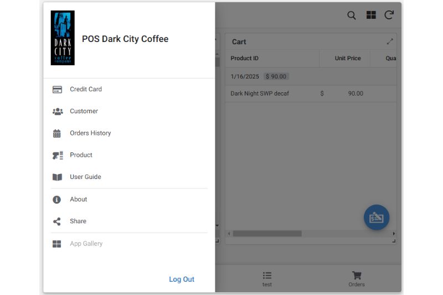The height and width of the screenshot is (295, 443).
Task: Click the credit card icon
Action: pyautogui.click(x=57, y=89)
